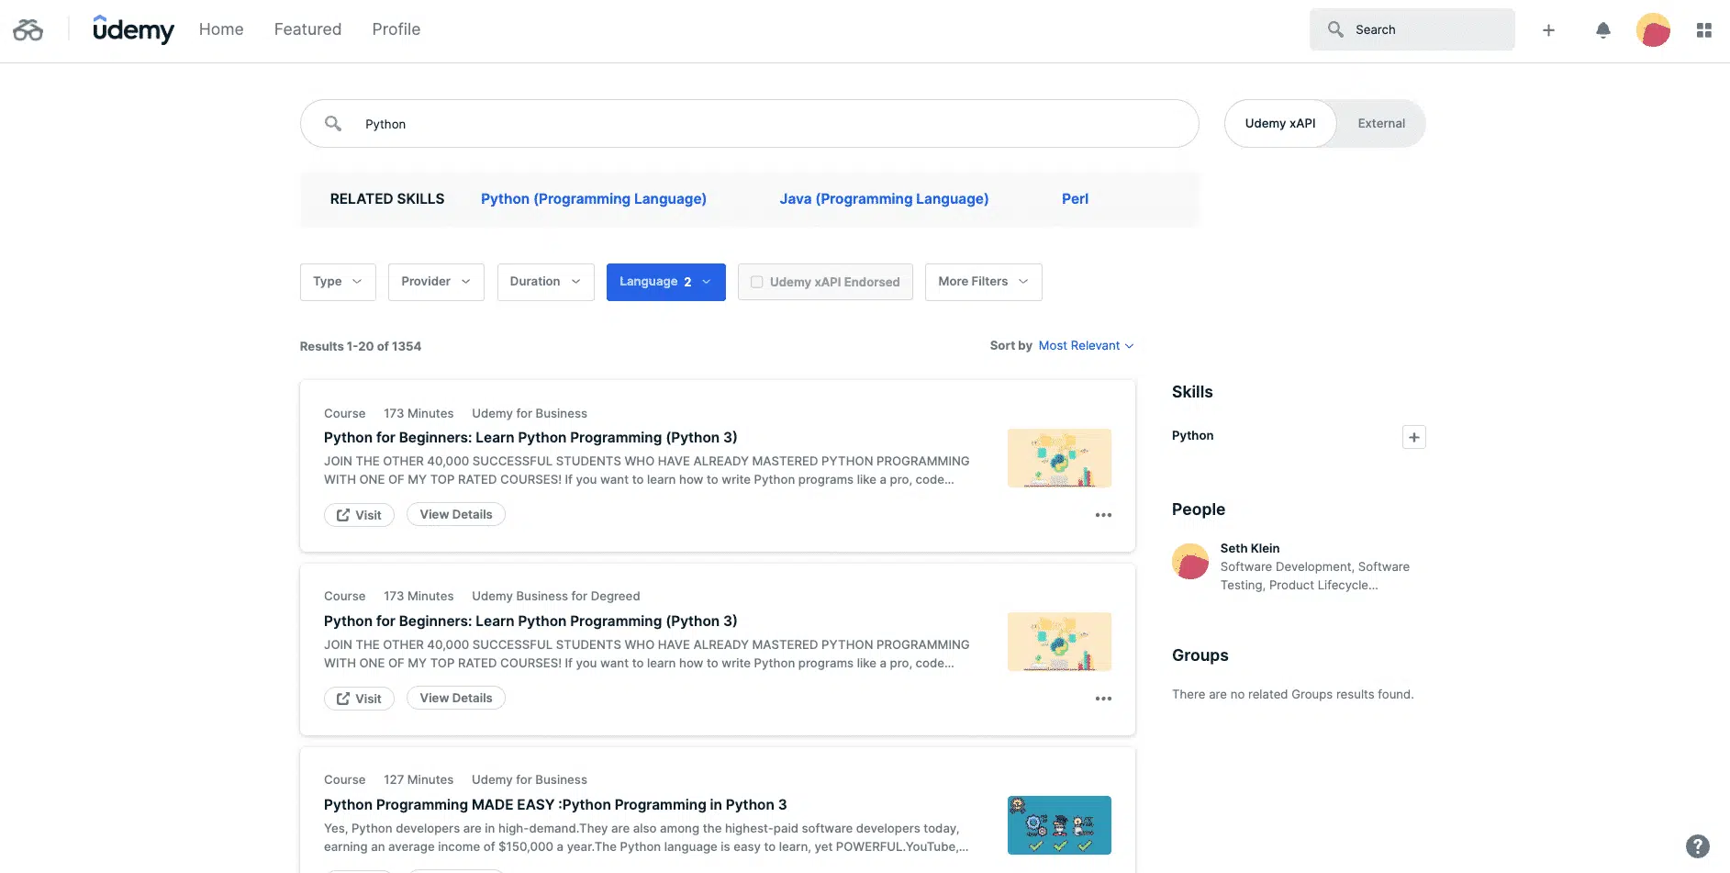Toggle the Udemy xAPI Endorsed checkbox

click(757, 282)
